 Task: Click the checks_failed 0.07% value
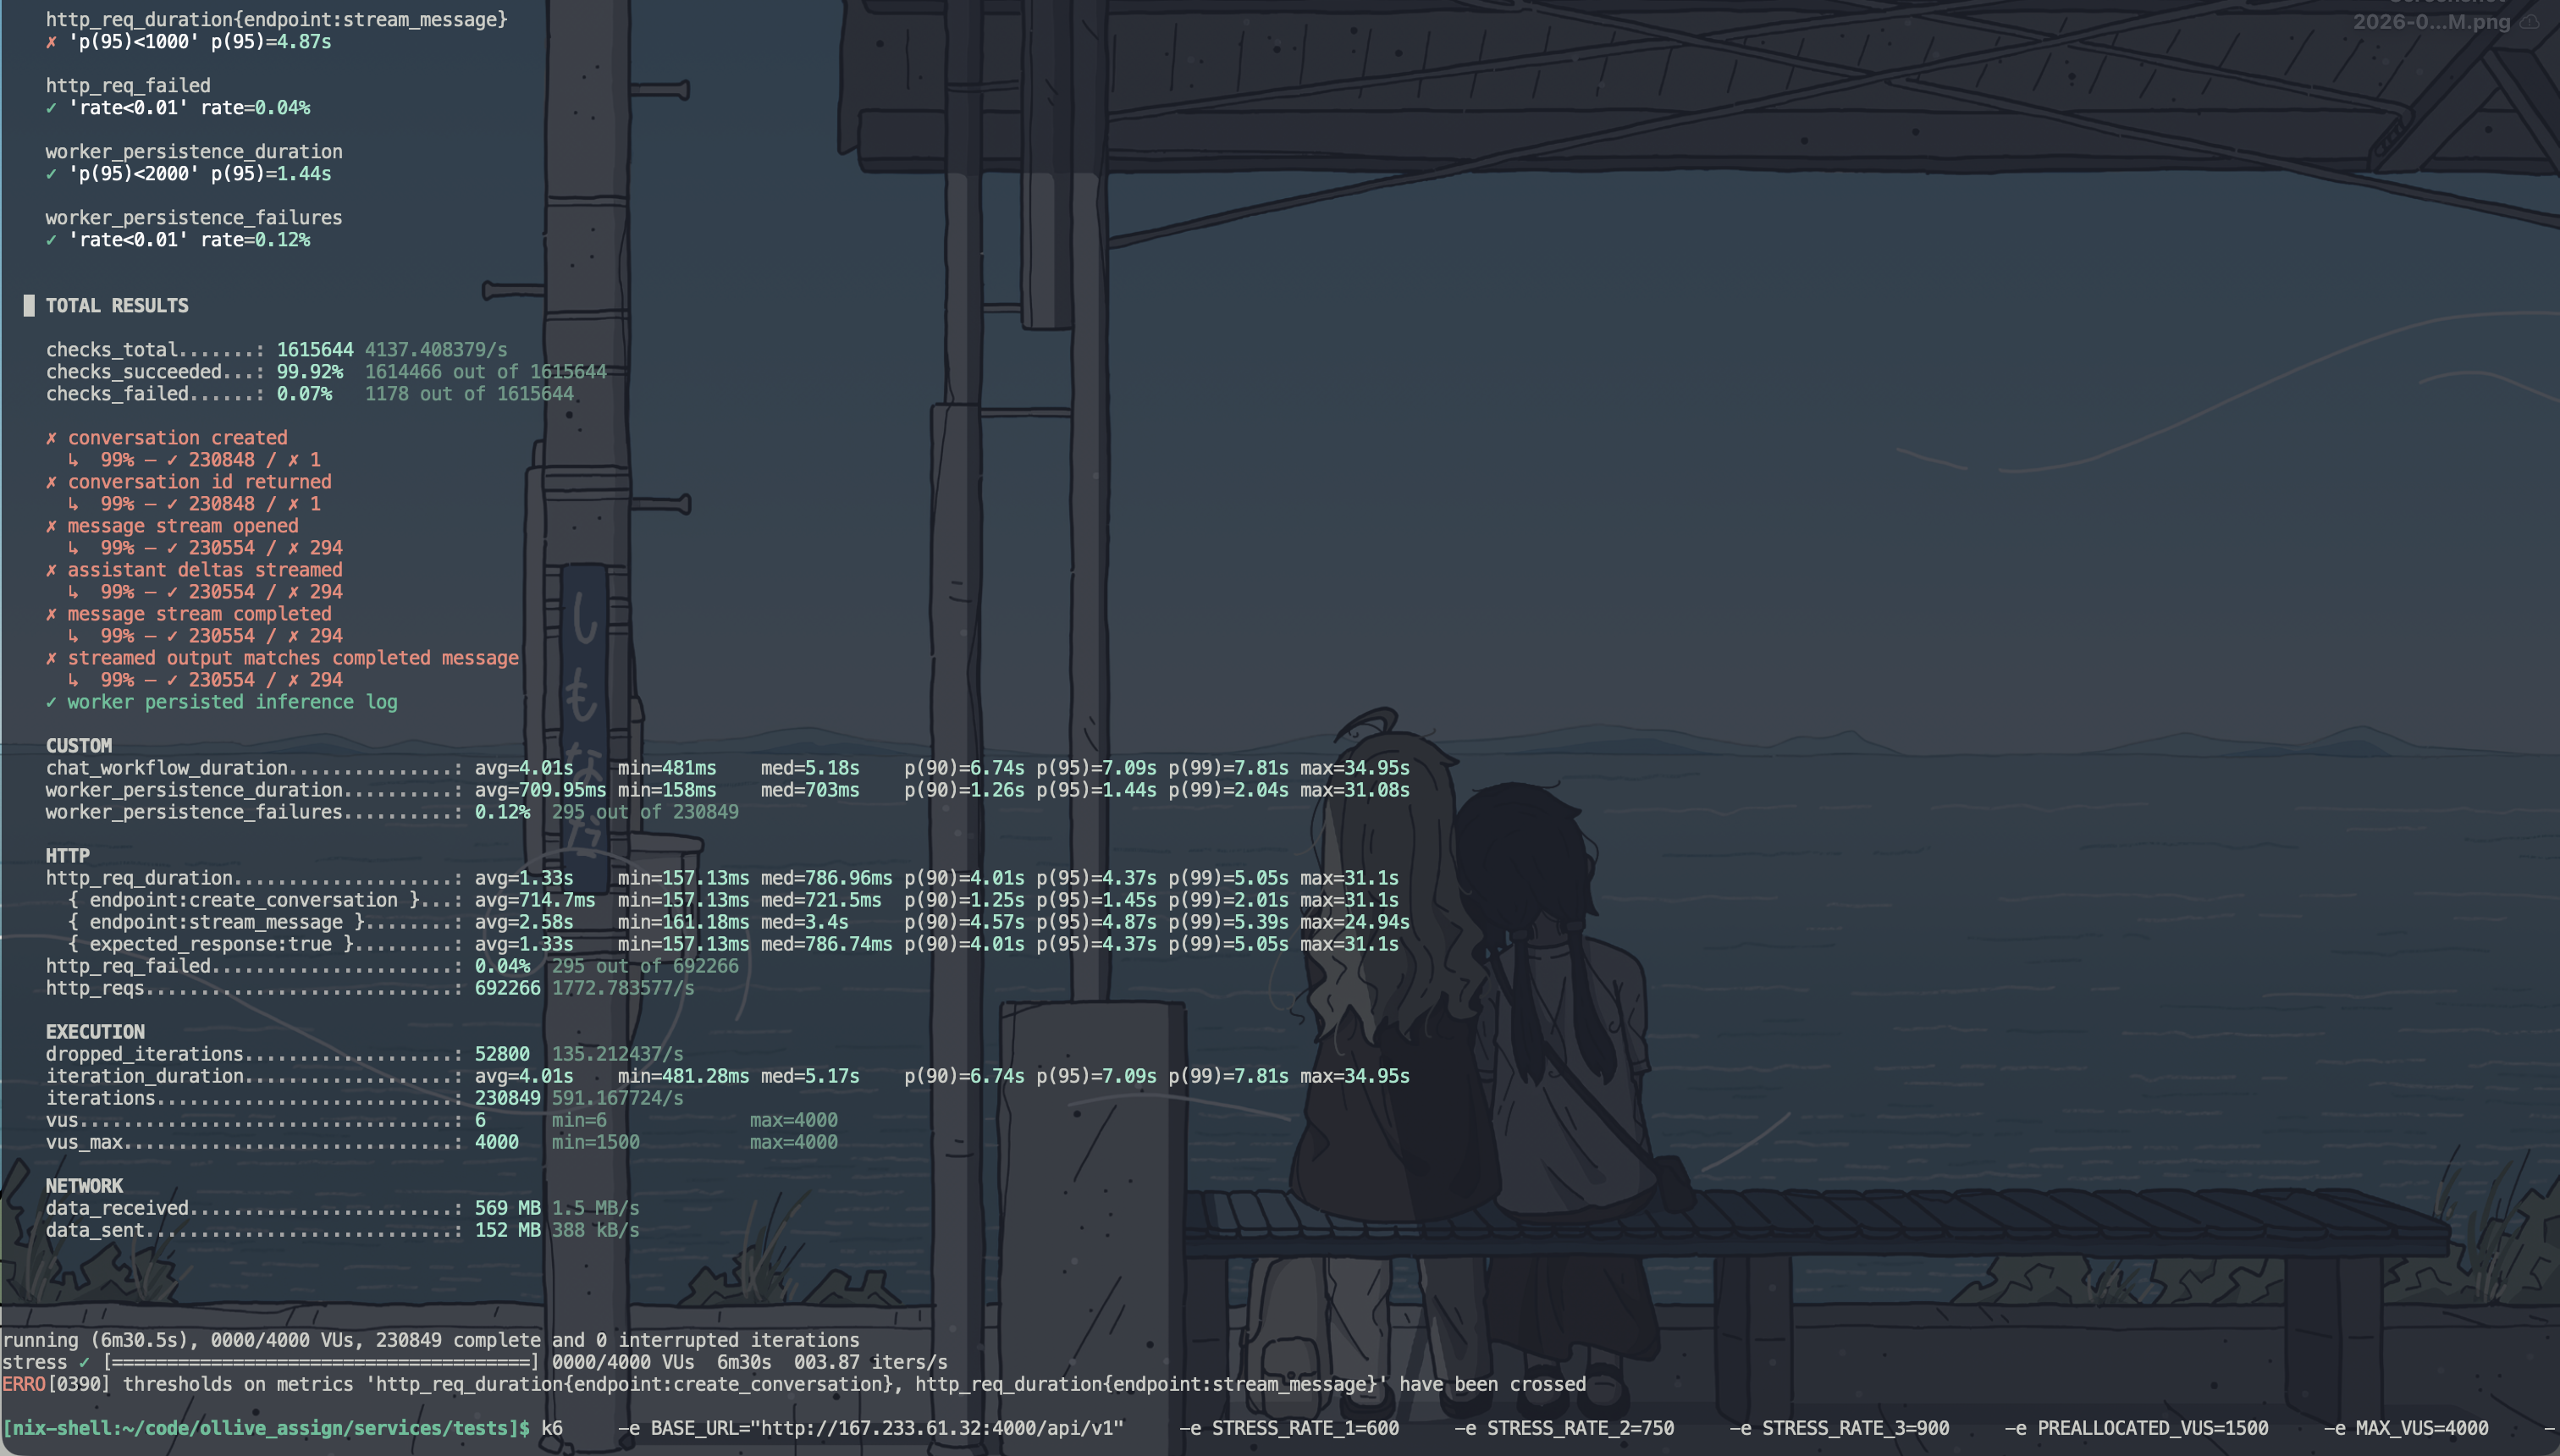coord(304,394)
